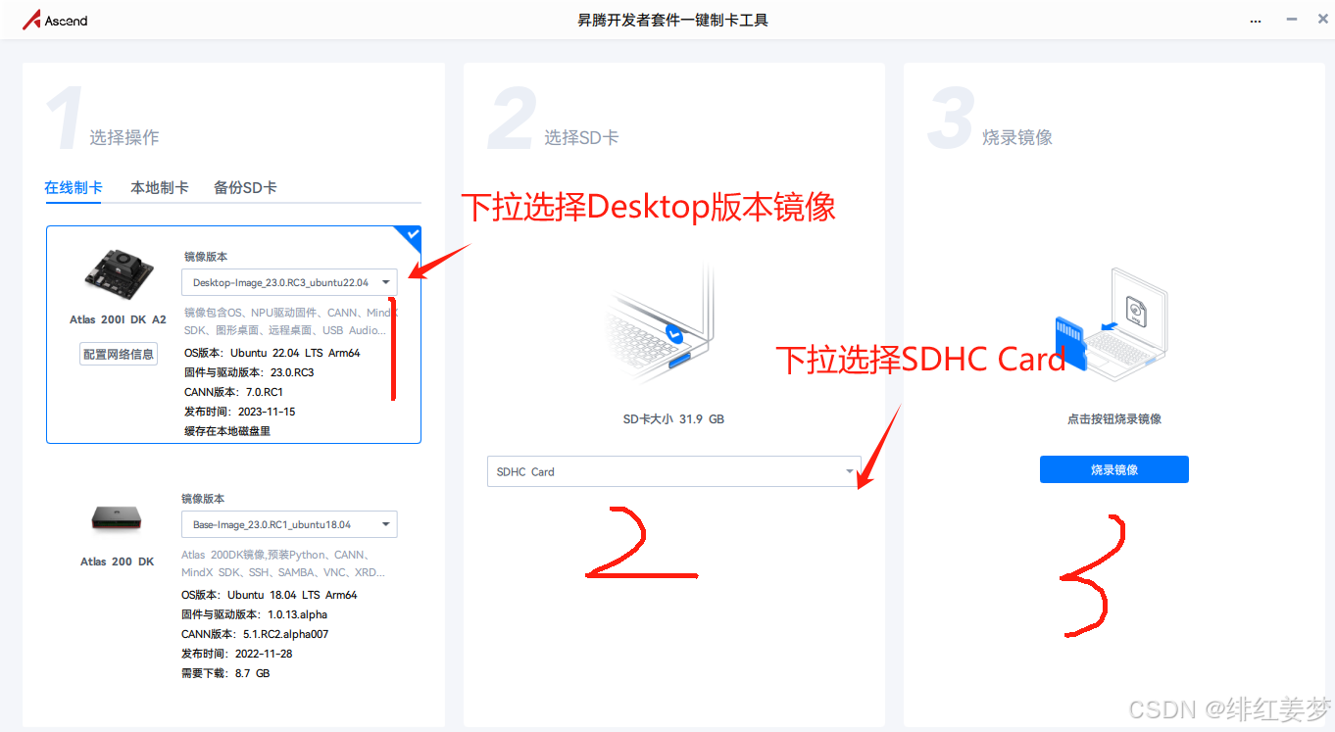Click 'OS版本: Ubuntu 22.04 LTS Arm64' text
Viewport: 1335px width, 732px height.
click(272, 353)
